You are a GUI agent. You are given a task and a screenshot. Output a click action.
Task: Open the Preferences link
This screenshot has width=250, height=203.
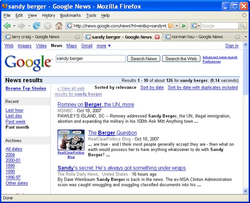pyautogui.click(x=212, y=61)
